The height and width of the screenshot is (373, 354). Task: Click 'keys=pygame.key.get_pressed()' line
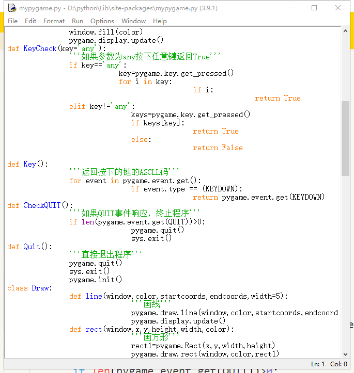point(191,115)
